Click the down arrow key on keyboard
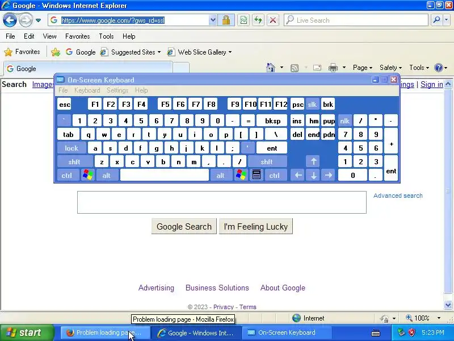This screenshot has width=454, height=341. (x=313, y=175)
